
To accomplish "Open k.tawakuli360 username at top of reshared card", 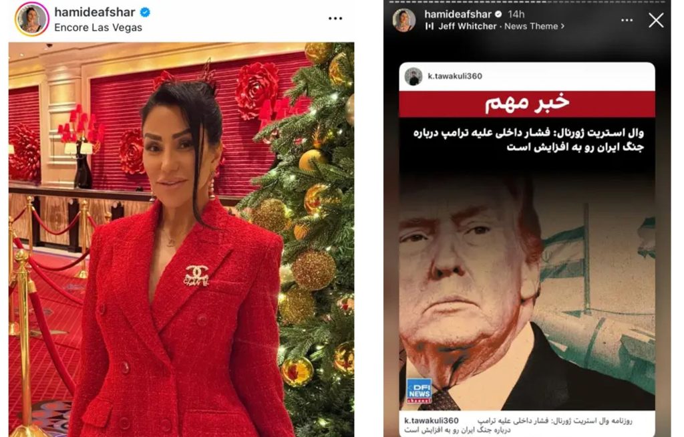I will pos(455,76).
